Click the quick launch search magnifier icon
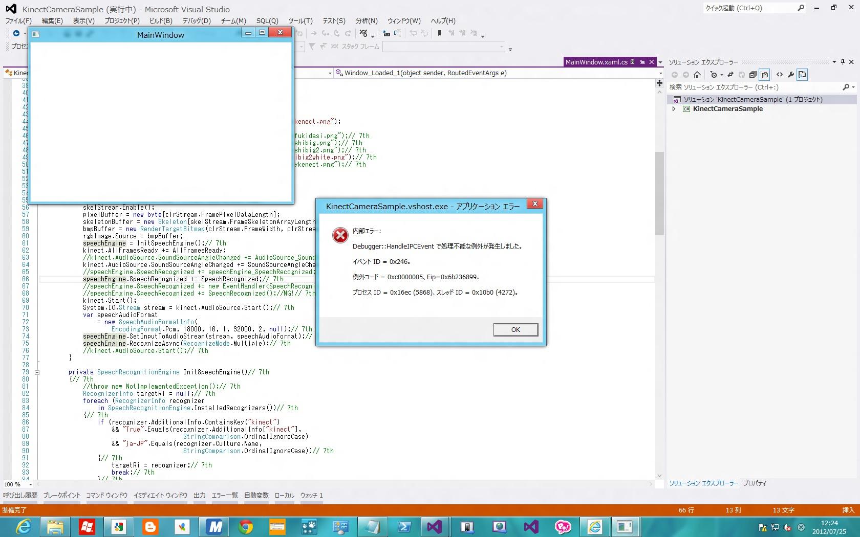This screenshot has height=537, width=860. (801, 8)
